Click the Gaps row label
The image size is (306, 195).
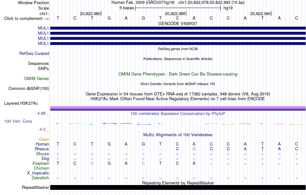(44, 139)
